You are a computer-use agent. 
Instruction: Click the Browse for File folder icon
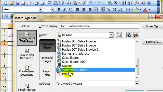(136, 35)
